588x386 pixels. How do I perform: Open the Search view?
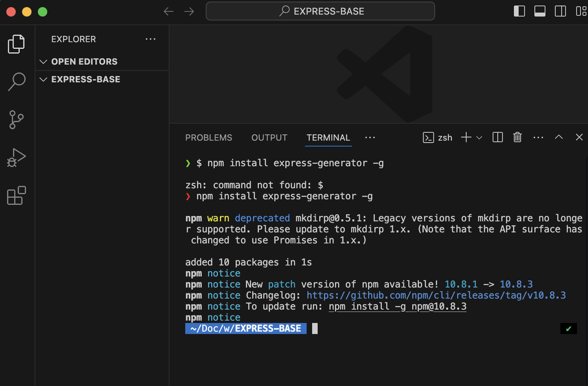coord(17,82)
